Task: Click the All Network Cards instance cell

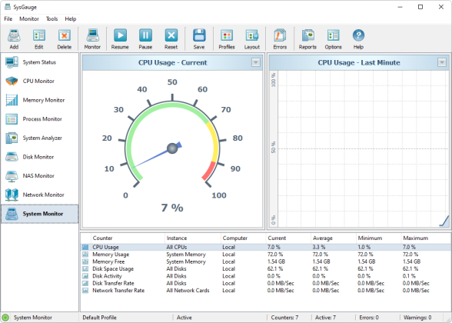Action: [x=188, y=291]
